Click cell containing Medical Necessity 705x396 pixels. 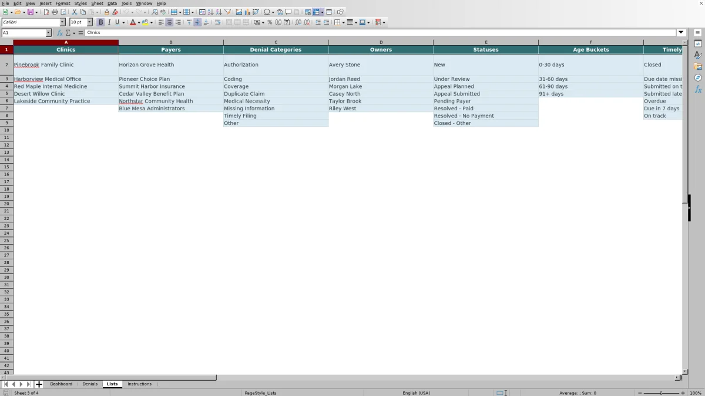point(276,101)
